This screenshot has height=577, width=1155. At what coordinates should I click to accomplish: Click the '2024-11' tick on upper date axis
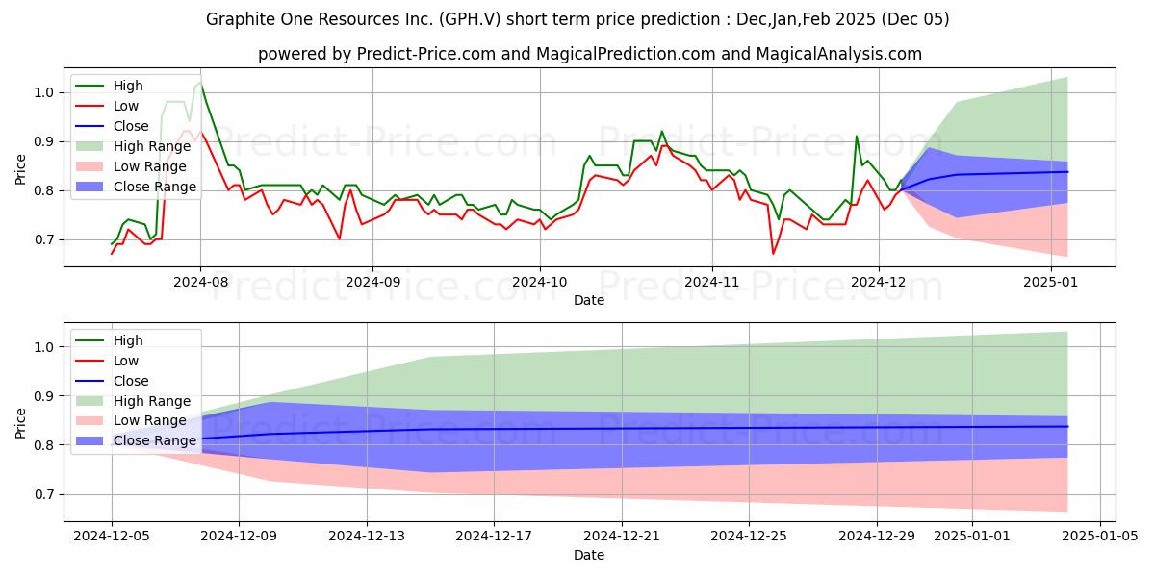pos(711,284)
